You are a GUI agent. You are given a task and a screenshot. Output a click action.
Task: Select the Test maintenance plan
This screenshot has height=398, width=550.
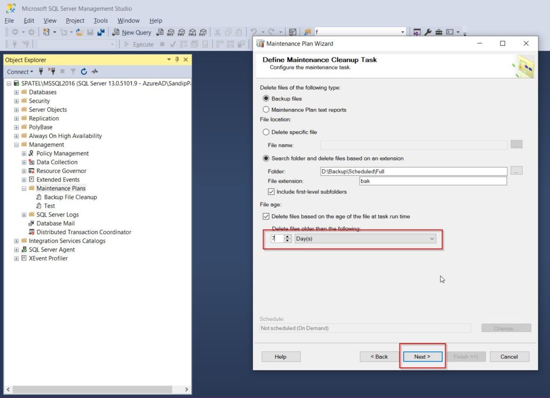pyautogui.click(x=49, y=206)
